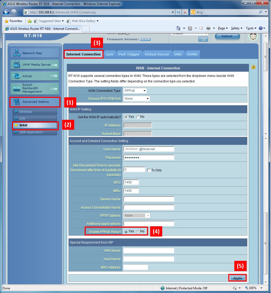
Task: Open EzQoS Bandwidth Management sidebar item
Action: coord(35,88)
